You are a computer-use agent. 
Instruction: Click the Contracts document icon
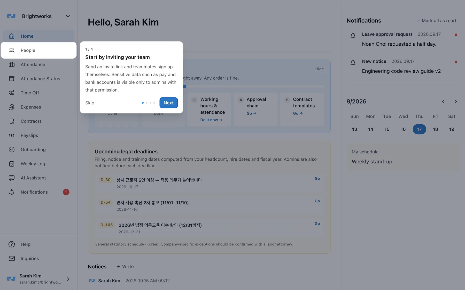[x=12, y=121]
